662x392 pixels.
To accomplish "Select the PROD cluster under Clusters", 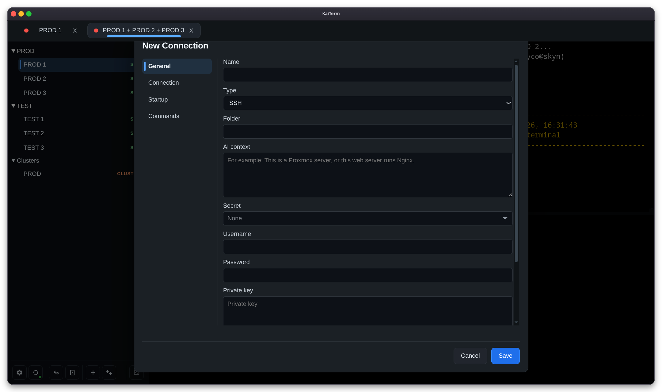I will 76,174.
